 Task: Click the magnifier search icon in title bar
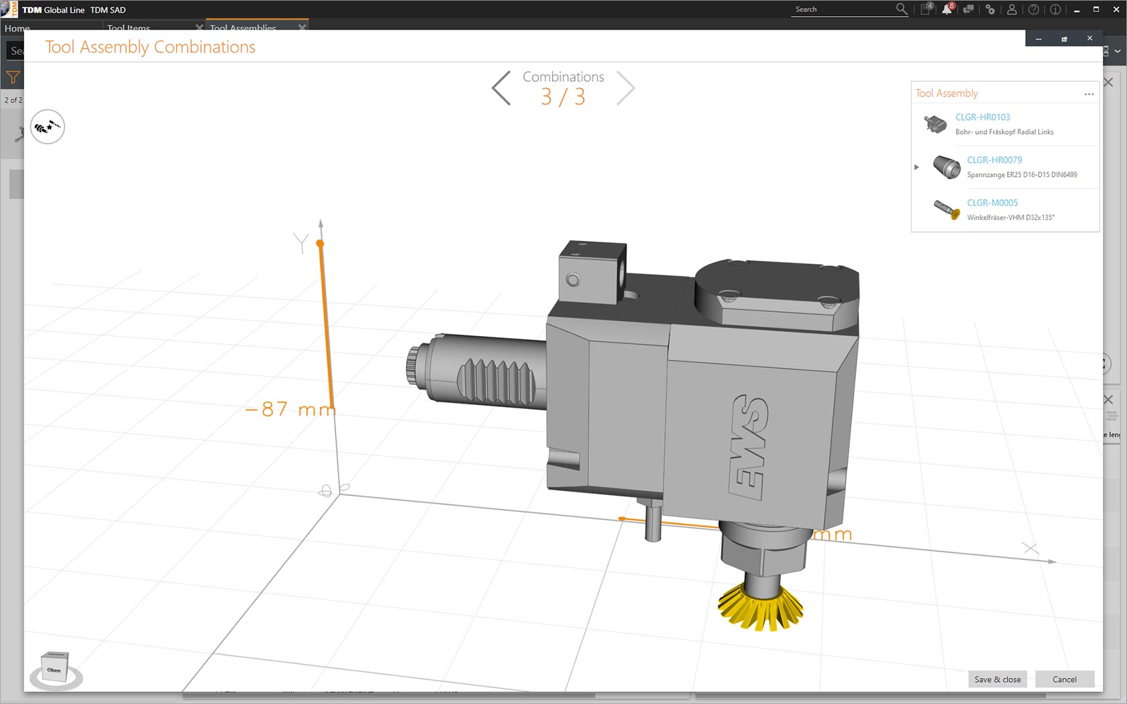pos(902,9)
